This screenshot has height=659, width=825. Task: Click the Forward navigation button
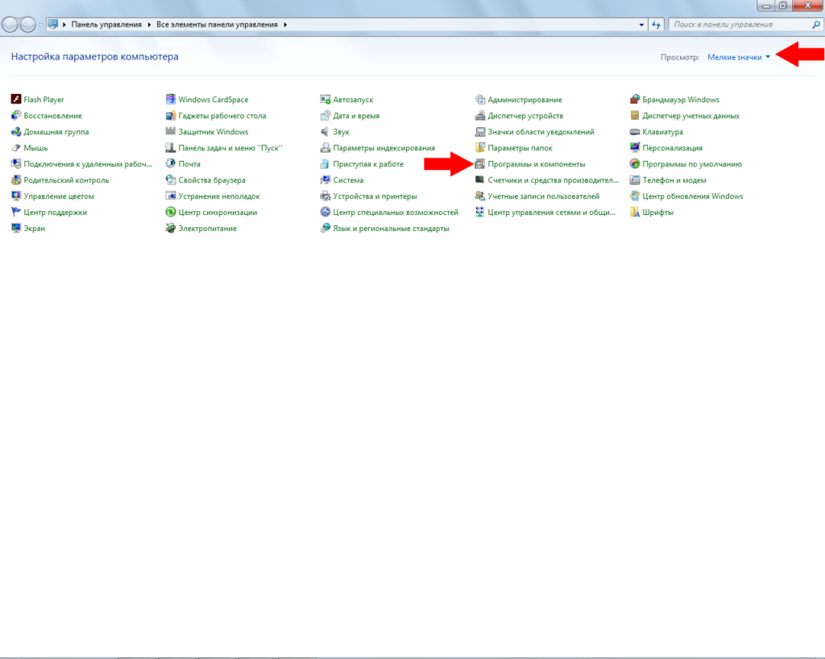[x=27, y=24]
